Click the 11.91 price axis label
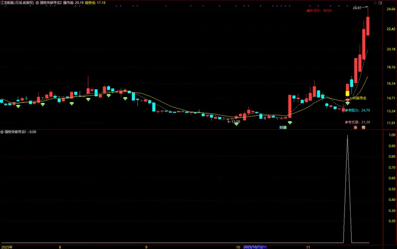 tap(391, 123)
